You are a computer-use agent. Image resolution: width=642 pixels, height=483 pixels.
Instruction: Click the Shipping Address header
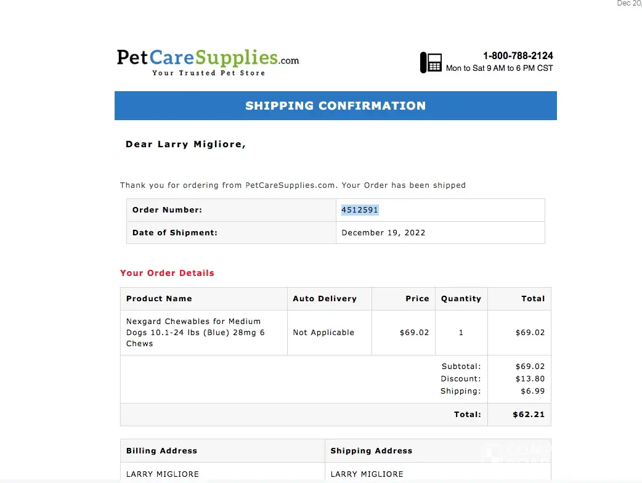(371, 451)
